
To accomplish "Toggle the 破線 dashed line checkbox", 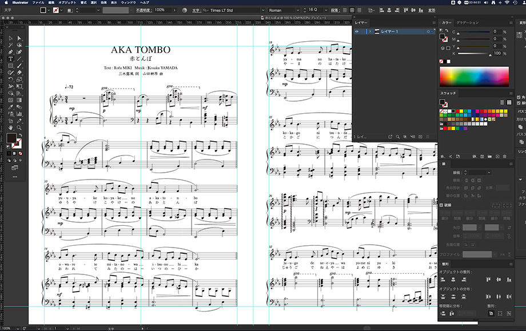I will pos(441,205).
